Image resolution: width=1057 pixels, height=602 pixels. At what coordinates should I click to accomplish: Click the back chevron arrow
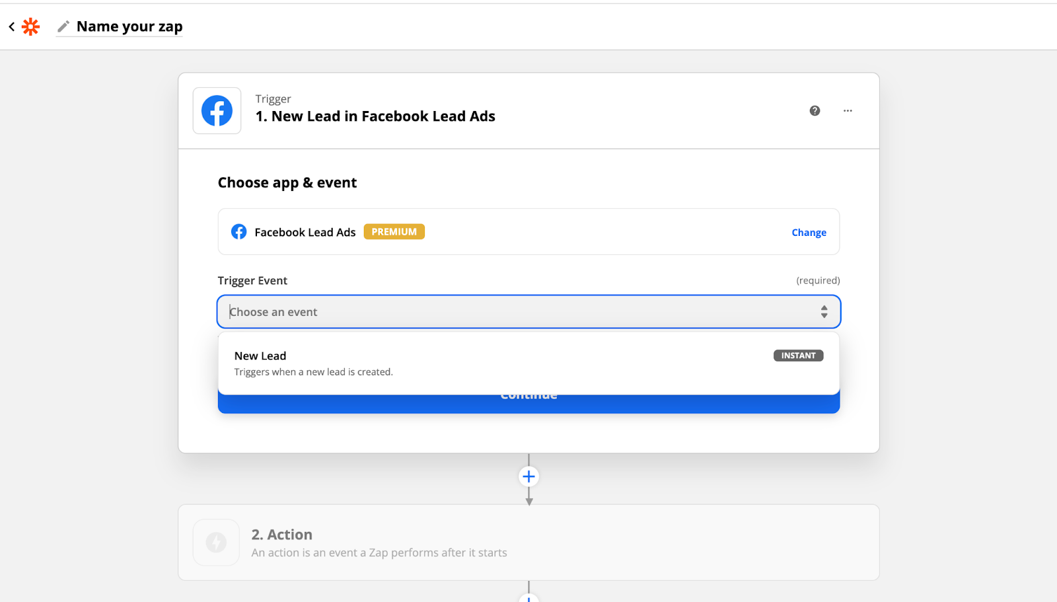point(12,26)
